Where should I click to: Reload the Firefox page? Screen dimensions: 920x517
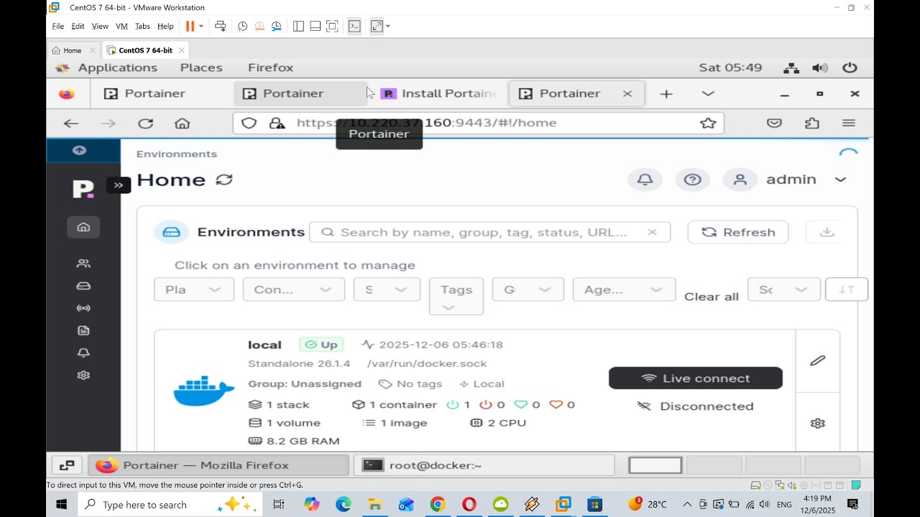pyautogui.click(x=146, y=123)
